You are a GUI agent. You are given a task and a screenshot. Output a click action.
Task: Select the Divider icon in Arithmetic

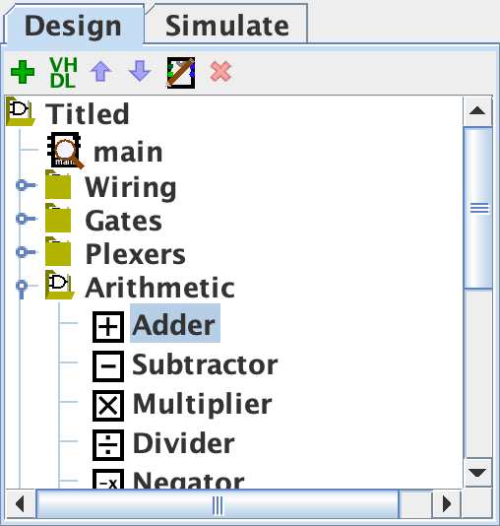tap(108, 445)
